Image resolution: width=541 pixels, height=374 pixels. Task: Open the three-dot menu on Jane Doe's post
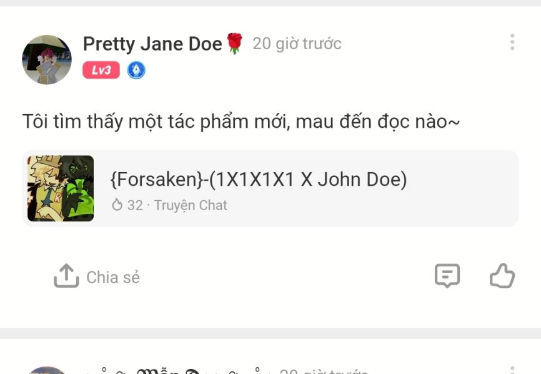click(512, 42)
